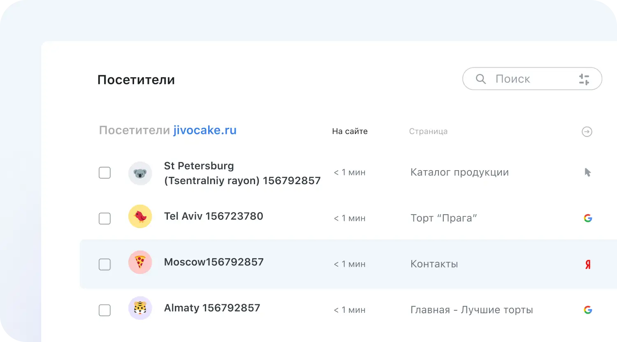Check the St Petersburg visitor checkbox
The width and height of the screenshot is (617, 342).
click(x=104, y=173)
